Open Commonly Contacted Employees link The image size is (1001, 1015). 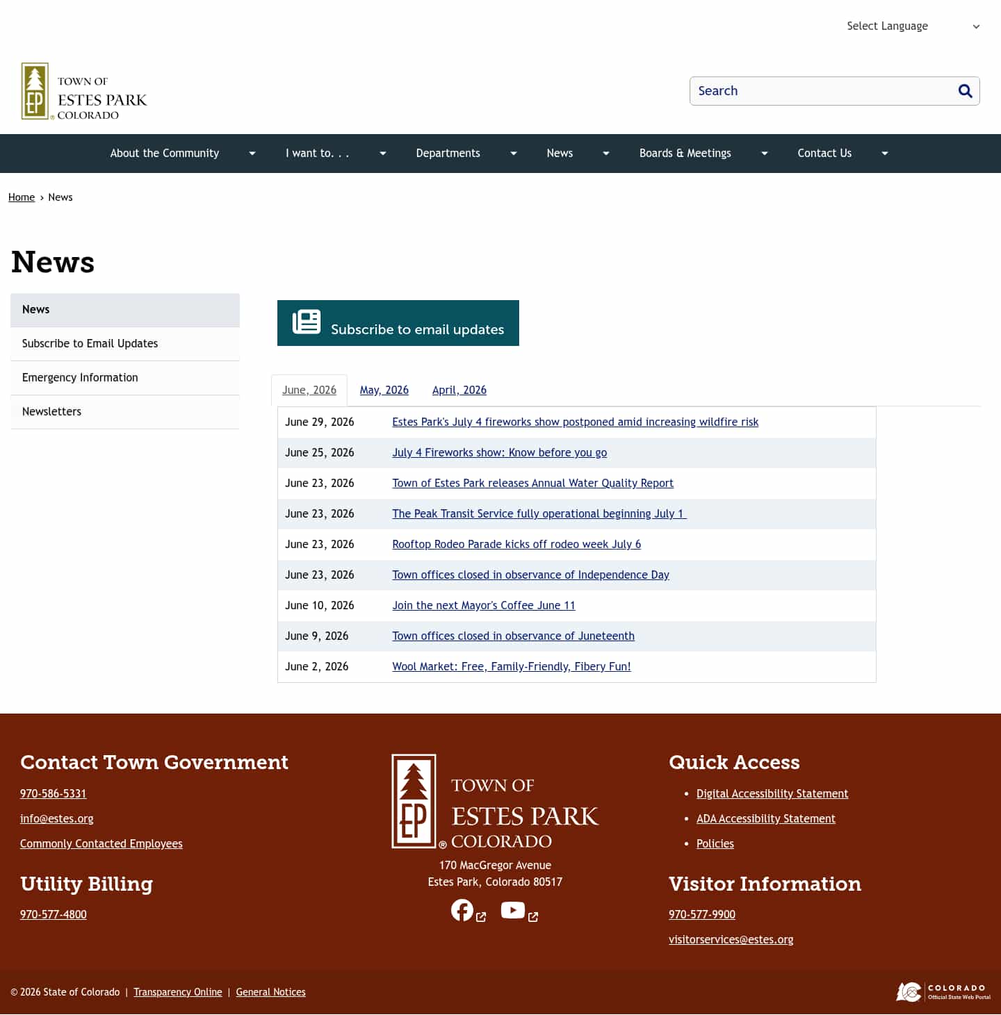click(x=101, y=844)
